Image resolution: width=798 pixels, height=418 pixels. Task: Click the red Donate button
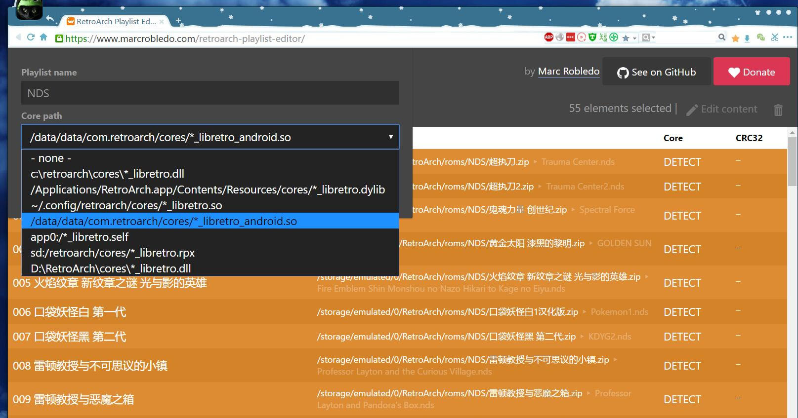[752, 72]
